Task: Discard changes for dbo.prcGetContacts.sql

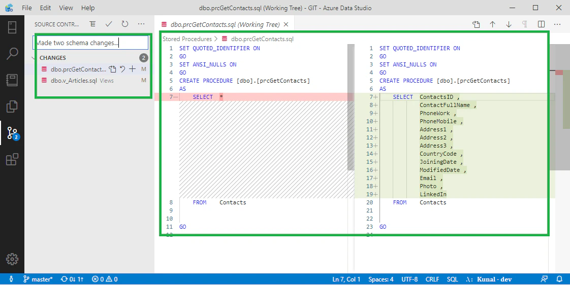Action: (x=122, y=69)
